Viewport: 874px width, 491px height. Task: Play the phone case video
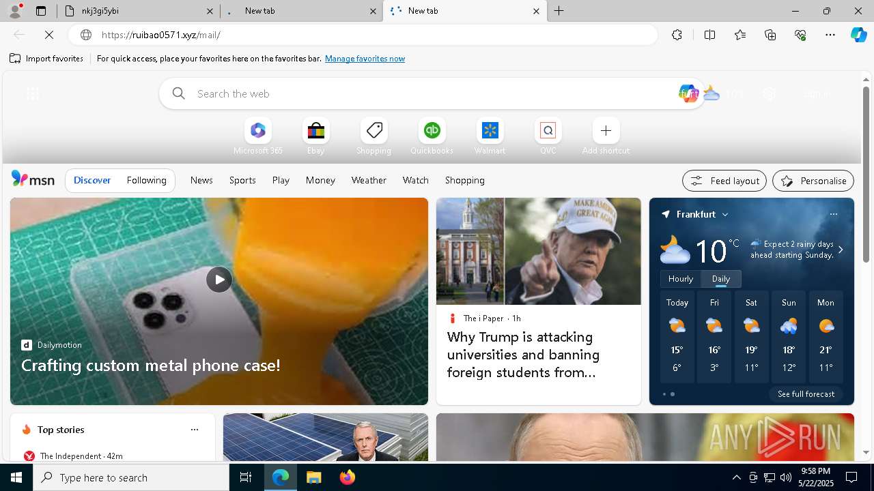click(219, 280)
